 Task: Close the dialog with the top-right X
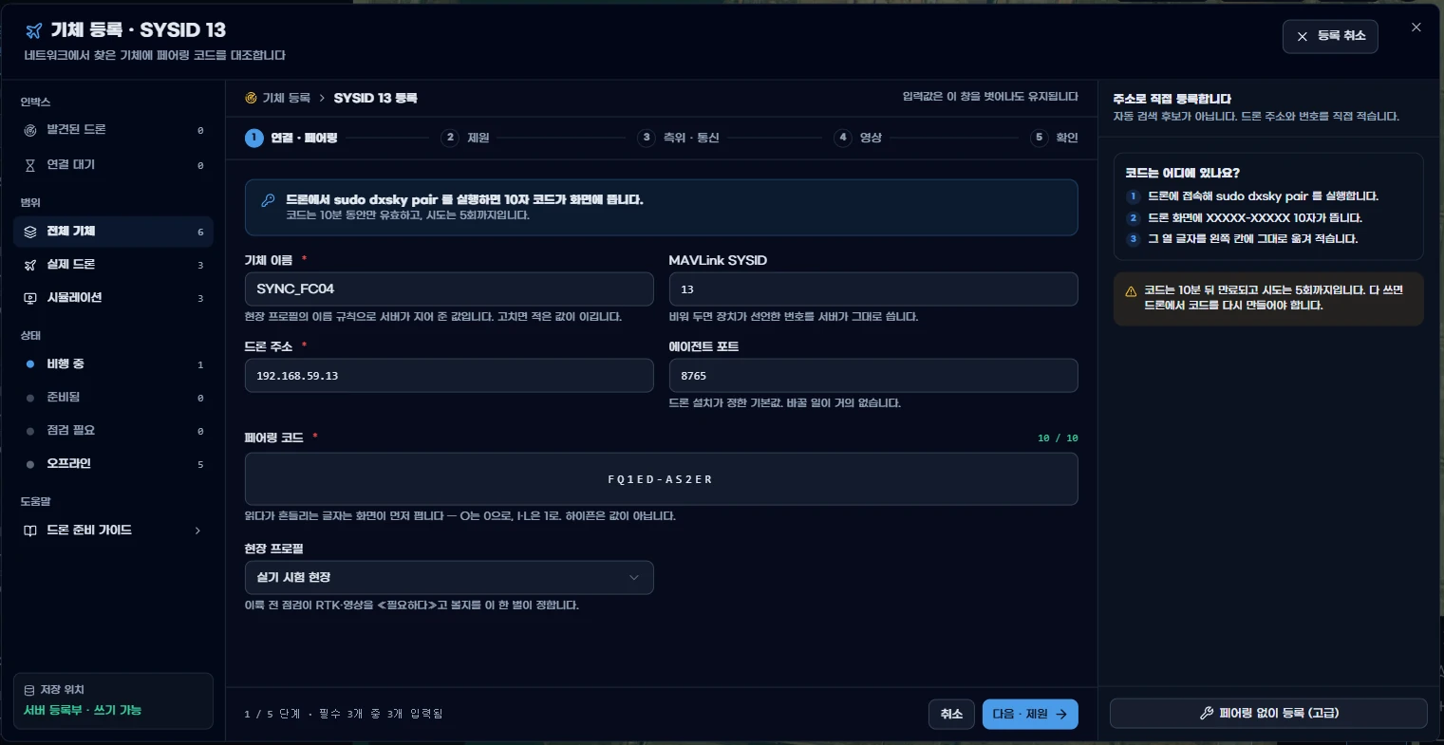1416,28
